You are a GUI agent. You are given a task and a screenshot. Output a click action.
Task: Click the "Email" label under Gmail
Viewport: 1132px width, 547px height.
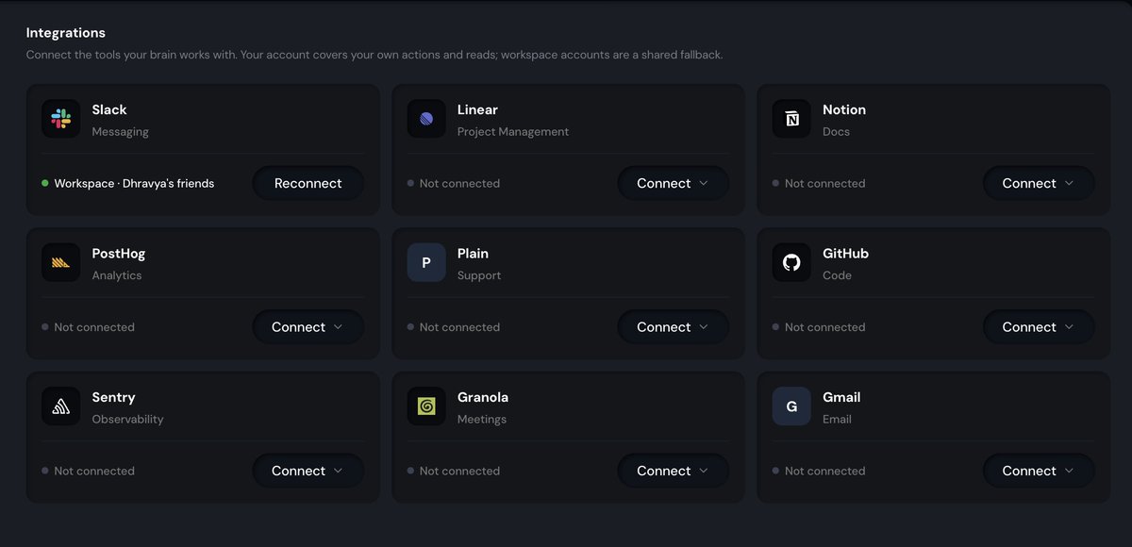pos(837,420)
